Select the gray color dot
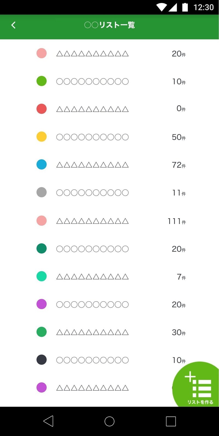 click(x=42, y=192)
